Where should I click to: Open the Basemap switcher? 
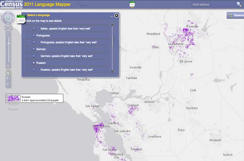tap(235, 15)
